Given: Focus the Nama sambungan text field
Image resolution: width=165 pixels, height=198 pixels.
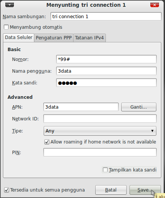Looking at the screenshot, I should tap(106, 16).
